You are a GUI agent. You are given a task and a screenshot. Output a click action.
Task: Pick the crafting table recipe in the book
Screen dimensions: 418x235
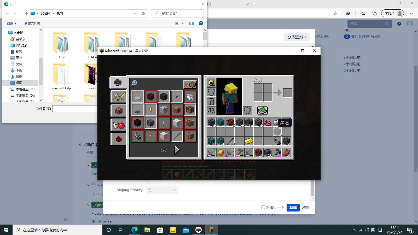[190, 110]
